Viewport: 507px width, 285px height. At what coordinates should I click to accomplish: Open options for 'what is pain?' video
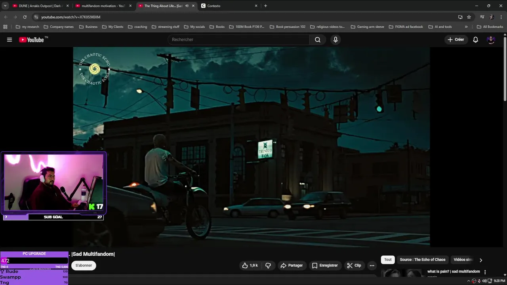pyautogui.click(x=485, y=272)
